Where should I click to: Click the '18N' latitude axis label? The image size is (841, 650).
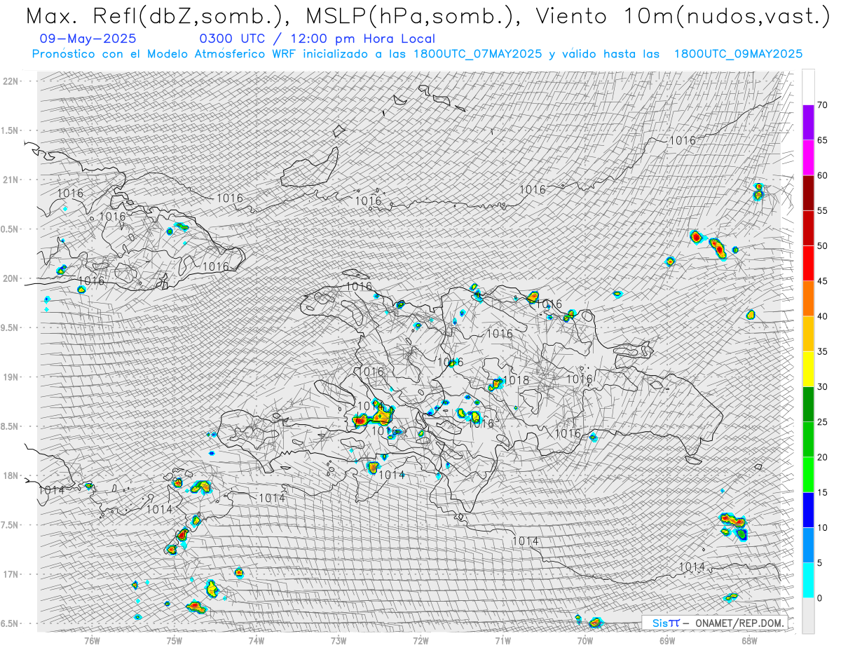[x=11, y=475]
